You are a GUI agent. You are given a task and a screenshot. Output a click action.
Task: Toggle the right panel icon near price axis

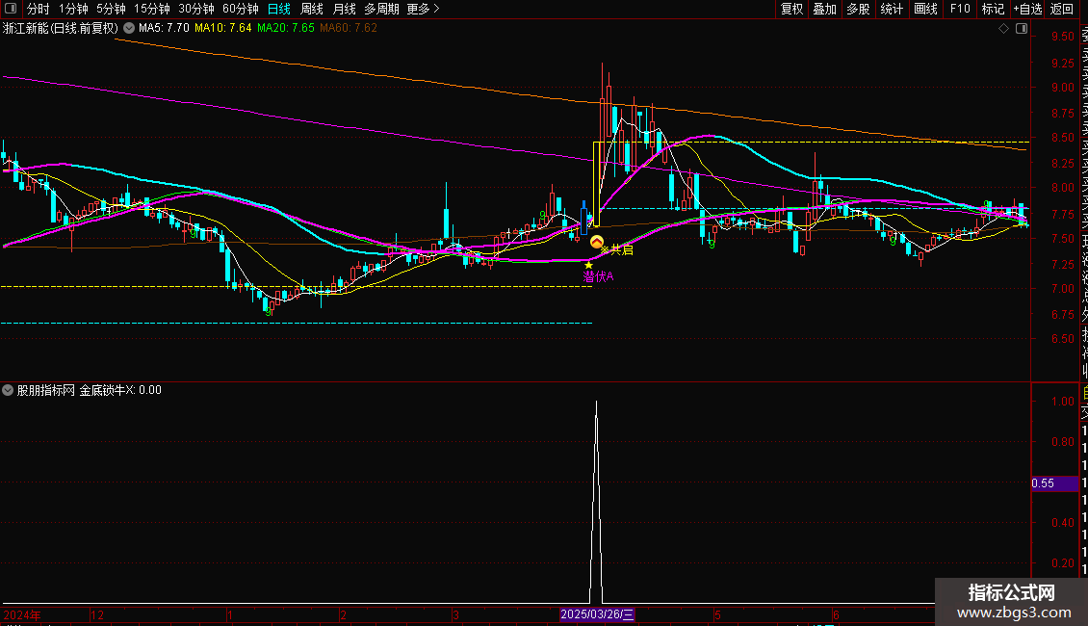pos(1022,28)
